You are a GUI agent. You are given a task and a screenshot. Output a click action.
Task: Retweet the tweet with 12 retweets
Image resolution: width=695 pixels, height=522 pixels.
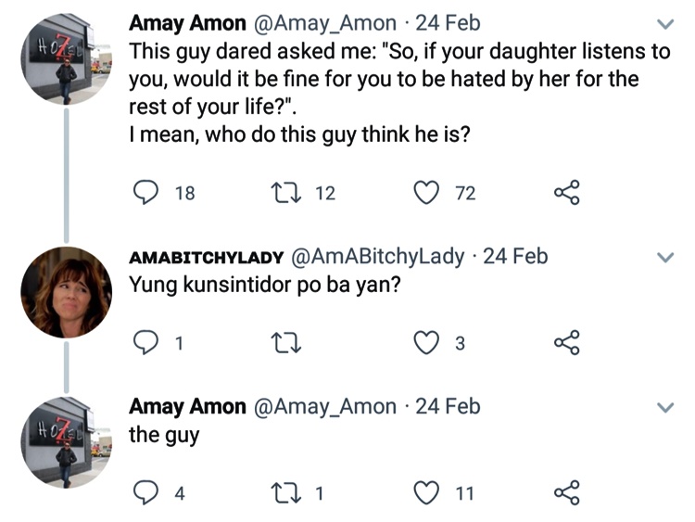pos(281,192)
